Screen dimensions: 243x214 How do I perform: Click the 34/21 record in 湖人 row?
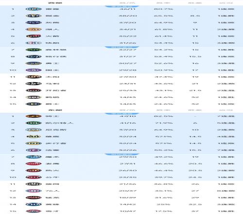pos(127,29)
